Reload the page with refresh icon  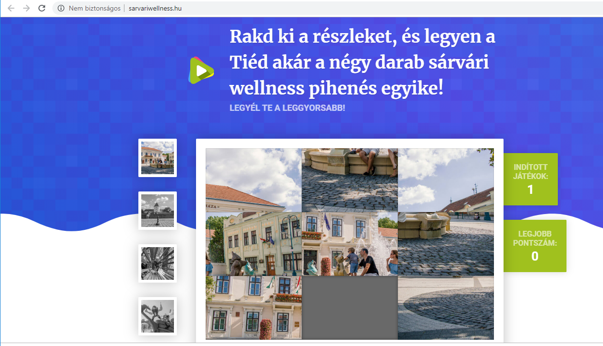point(42,8)
